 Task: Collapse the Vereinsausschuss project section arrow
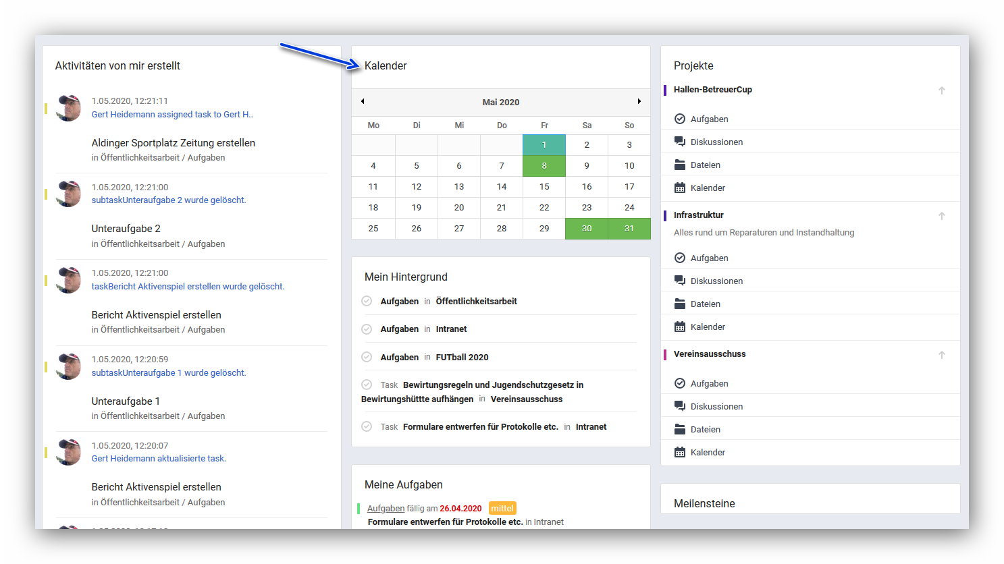(x=941, y=355)
